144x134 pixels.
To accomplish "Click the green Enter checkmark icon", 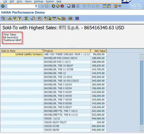I will (3, 6).
